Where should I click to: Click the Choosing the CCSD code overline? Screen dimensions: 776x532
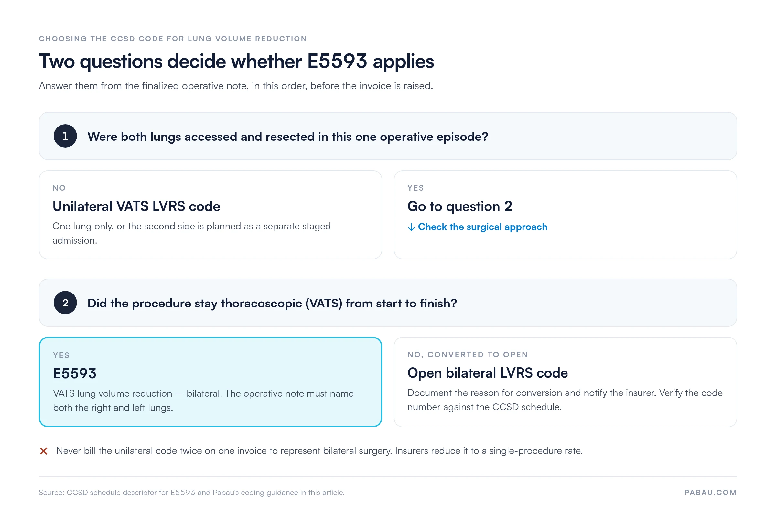pyautogui.click(x=173, y=39)
